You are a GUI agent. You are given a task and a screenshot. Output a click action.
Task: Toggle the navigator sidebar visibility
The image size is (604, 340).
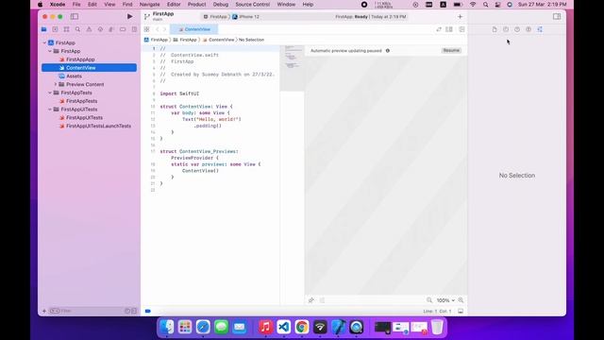pyautogui.click(x=75, y=17)
